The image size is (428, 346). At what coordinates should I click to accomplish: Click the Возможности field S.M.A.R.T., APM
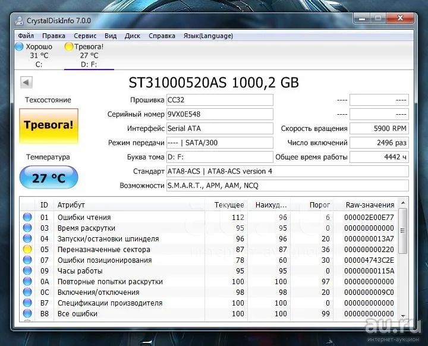click(x=288, y=185)
